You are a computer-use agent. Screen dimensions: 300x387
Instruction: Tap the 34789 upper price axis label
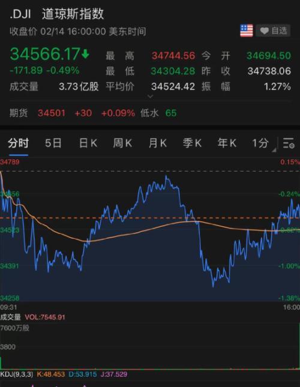click(x=10, y=162)
